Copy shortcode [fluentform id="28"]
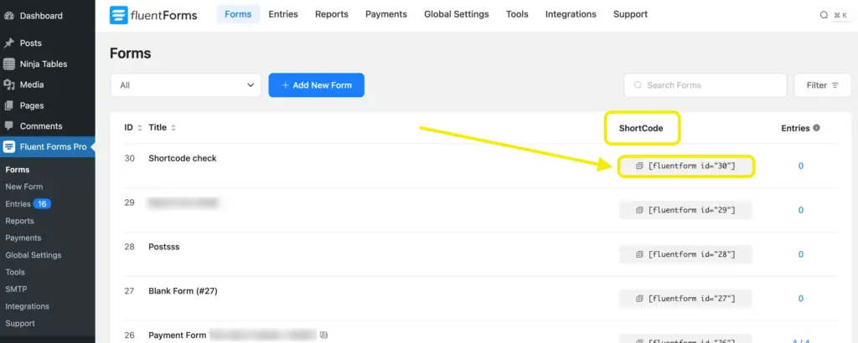 tap(685, 254)
